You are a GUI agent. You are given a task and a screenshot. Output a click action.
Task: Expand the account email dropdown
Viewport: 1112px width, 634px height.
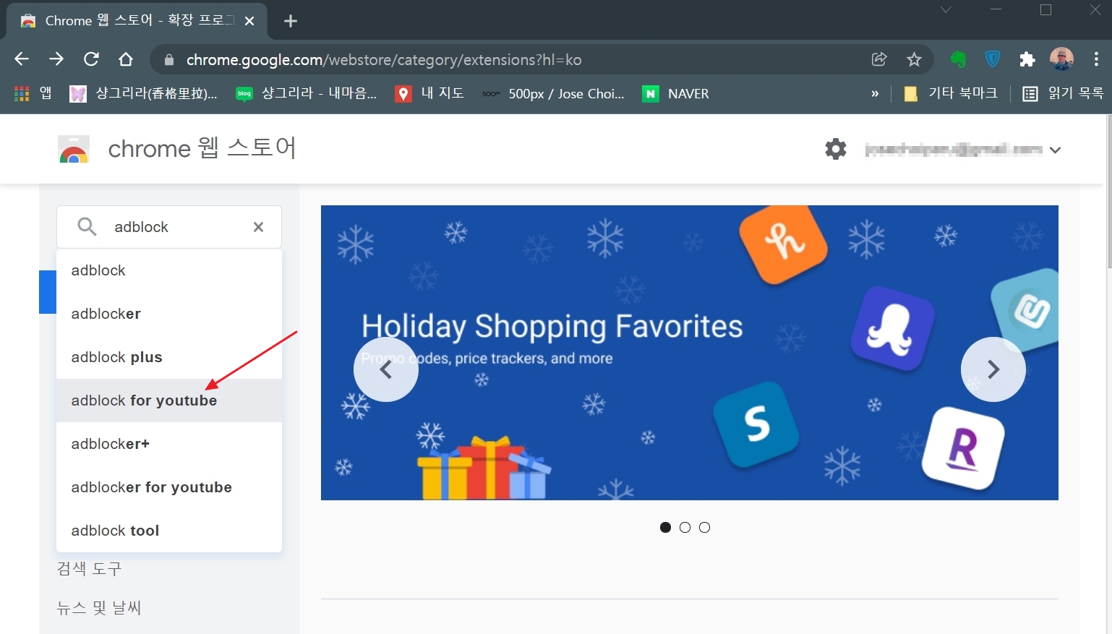[1056, 150]
